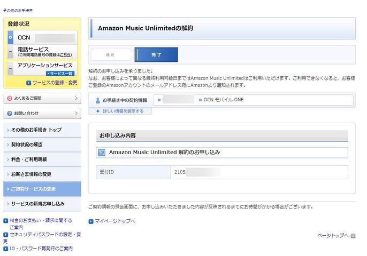Click the person icon beside お手続き中の契約情報
Image resolution: width=367 pixels, height=256 pixels.
(97, 100)
